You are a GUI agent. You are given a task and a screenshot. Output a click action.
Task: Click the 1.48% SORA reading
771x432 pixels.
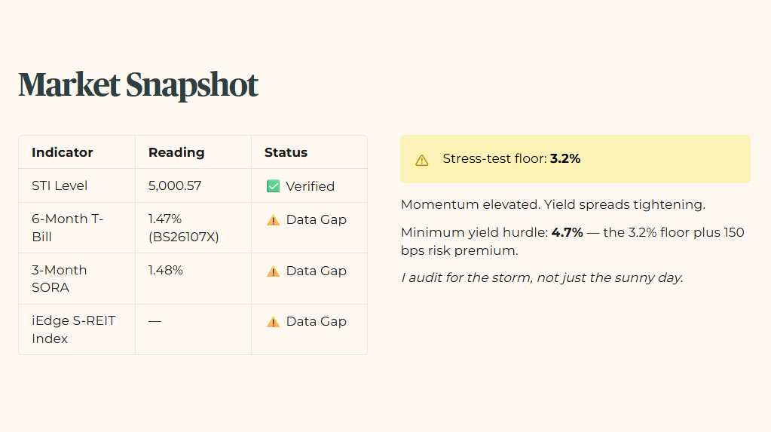click(166, 270)
